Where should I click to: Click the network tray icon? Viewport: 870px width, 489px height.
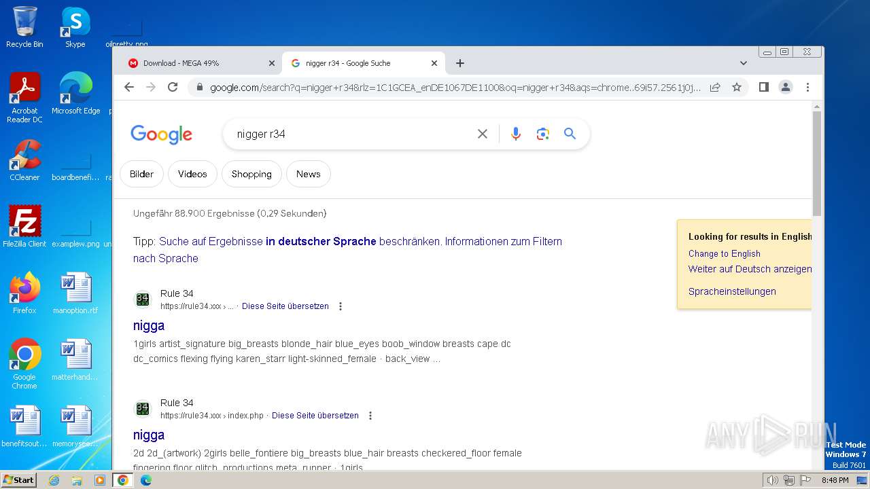point(789,480)
